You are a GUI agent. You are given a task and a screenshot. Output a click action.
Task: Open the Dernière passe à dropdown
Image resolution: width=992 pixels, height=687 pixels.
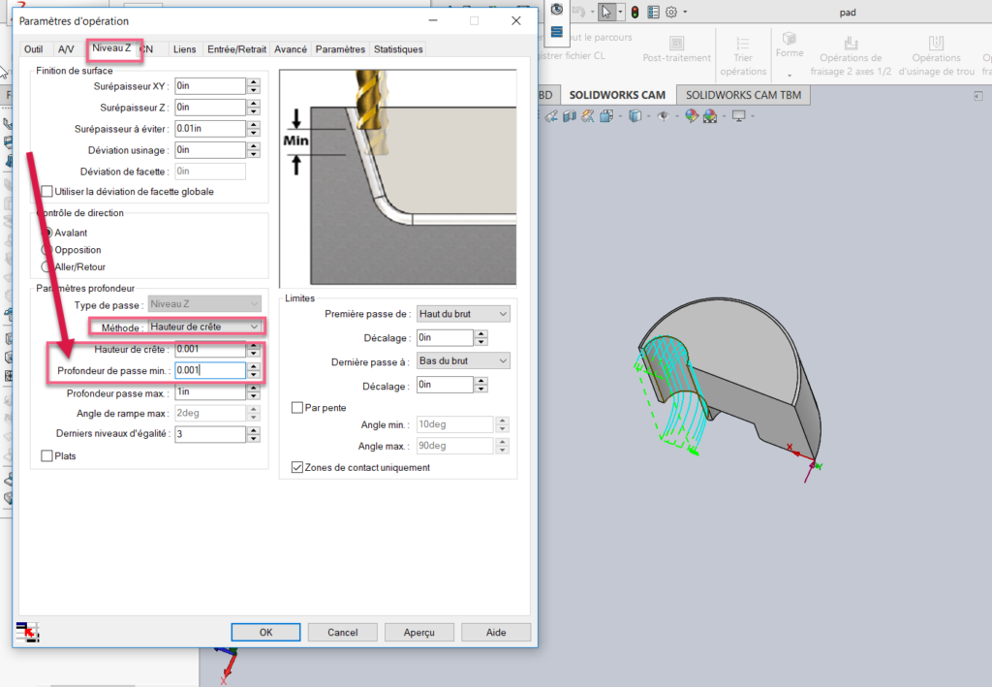[463, 361]
